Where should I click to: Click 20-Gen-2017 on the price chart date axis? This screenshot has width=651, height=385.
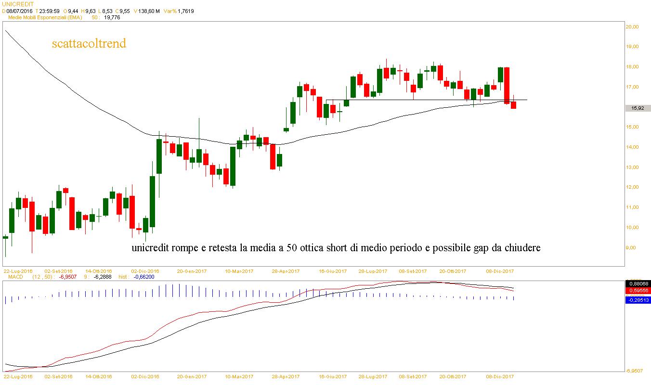[x=192, y=271]
